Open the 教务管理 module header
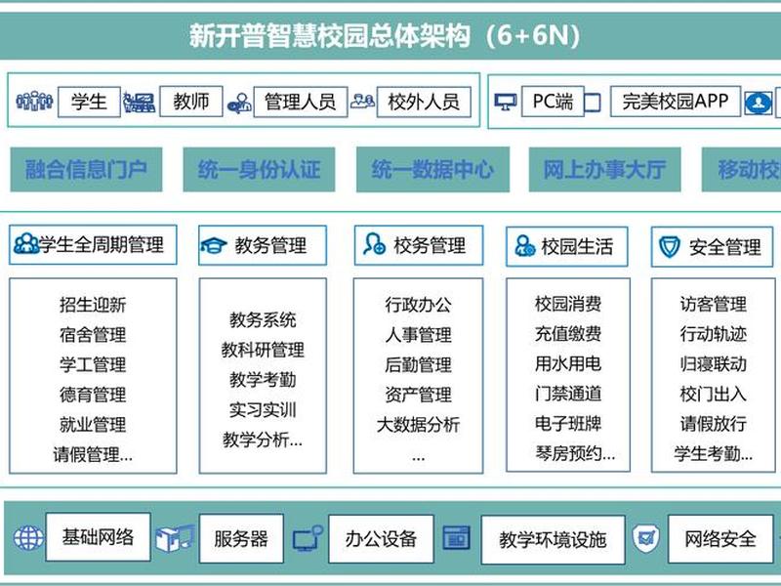The image size is (781, 586). tap(263, 245)
